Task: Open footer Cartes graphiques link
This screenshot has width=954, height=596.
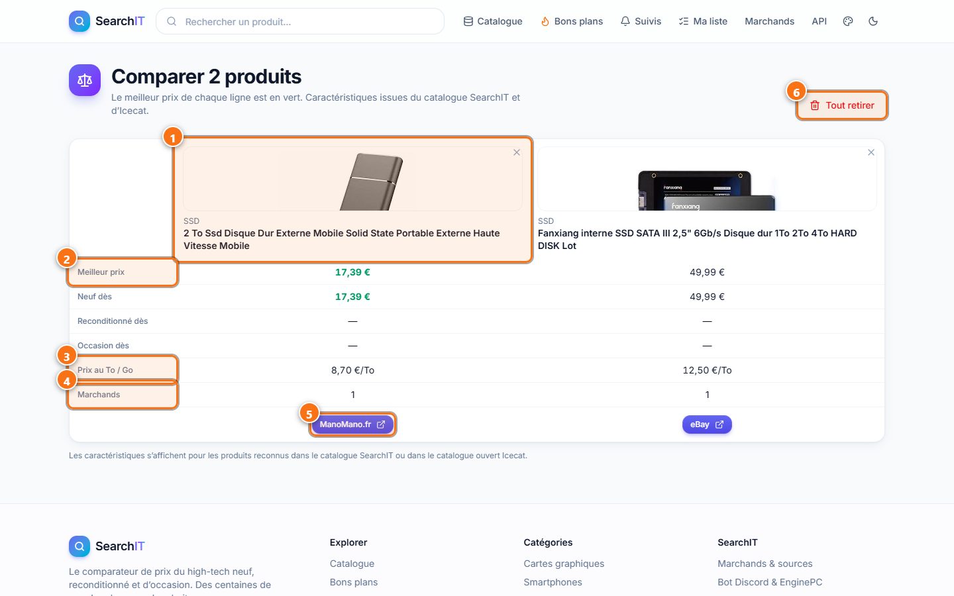Action: (564, 564)
